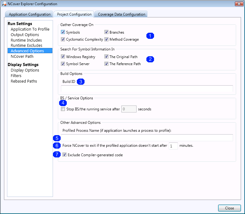Click the IIS stop seconds field
This screenshot has height=214, width=245.
129,109
